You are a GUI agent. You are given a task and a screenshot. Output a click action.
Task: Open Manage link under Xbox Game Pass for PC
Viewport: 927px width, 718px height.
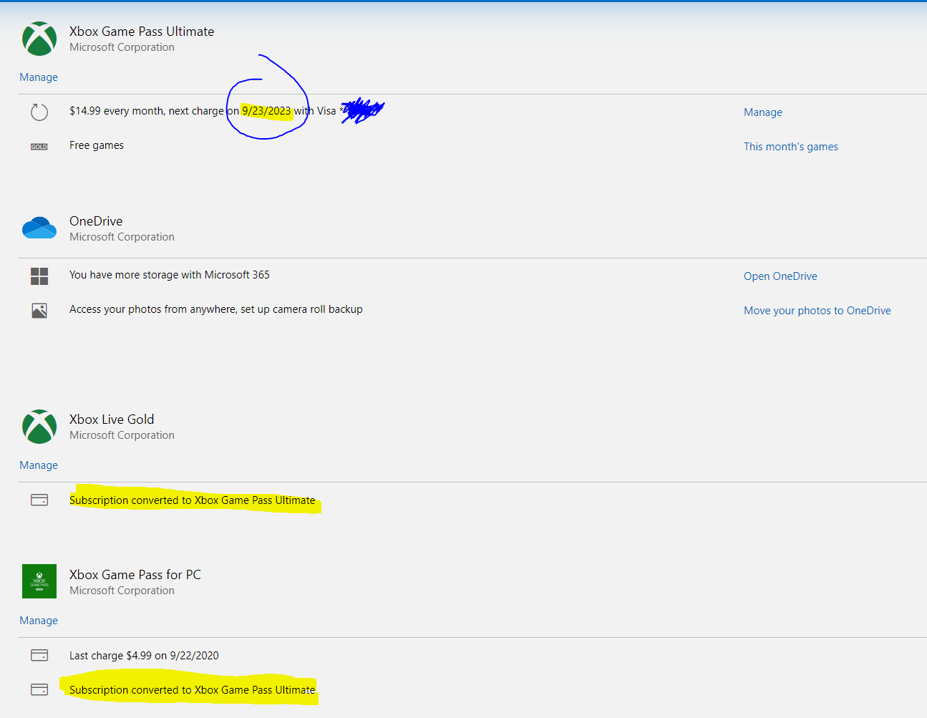tap(39, 621)
